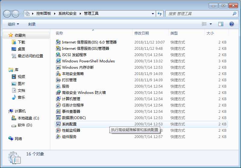Select 网络 in the navigation pane
This screenshot has width=241, height=168.
[18, 139]
